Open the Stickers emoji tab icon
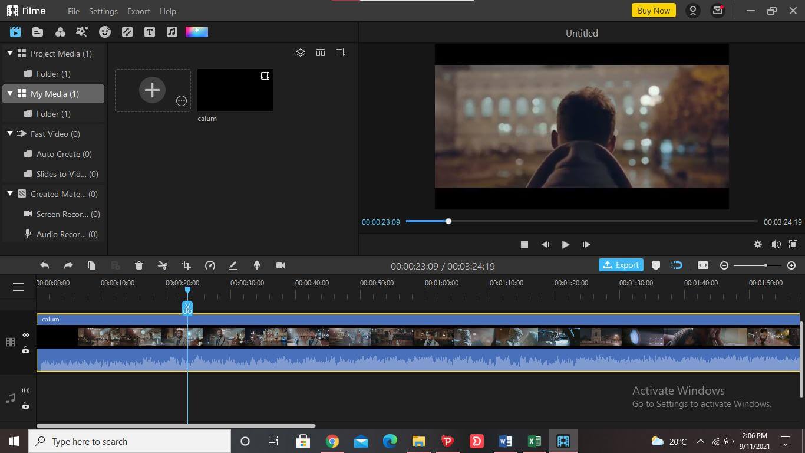The image size is (805, 453). pos(105,32)
